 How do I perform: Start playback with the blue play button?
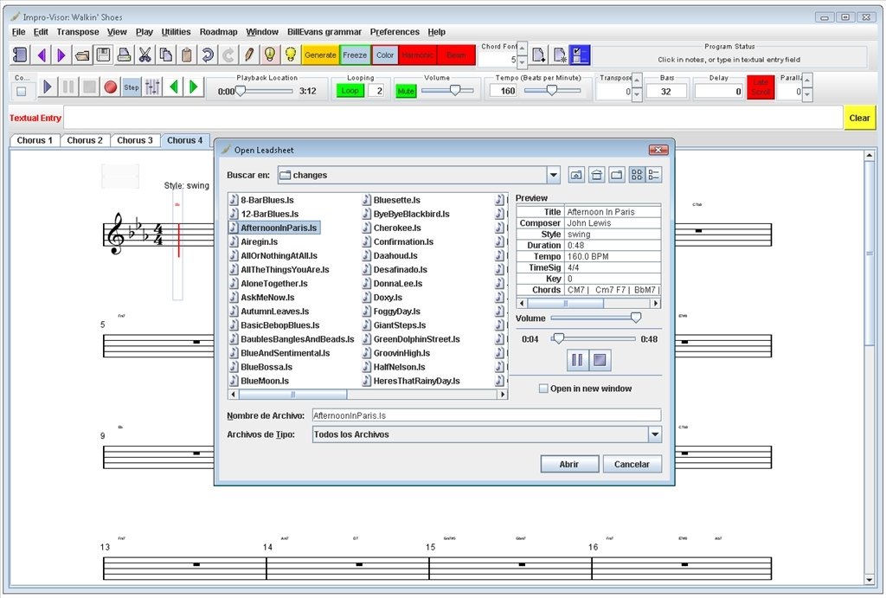pos(48,87)
